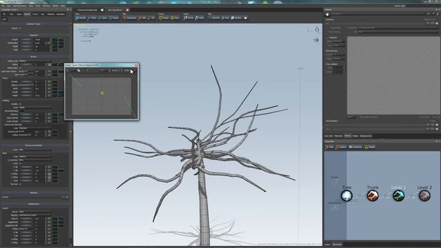This screenshot has width=441, height=248.
Task: Click the folder icon on first mesh row
Action: coord(436,23)
